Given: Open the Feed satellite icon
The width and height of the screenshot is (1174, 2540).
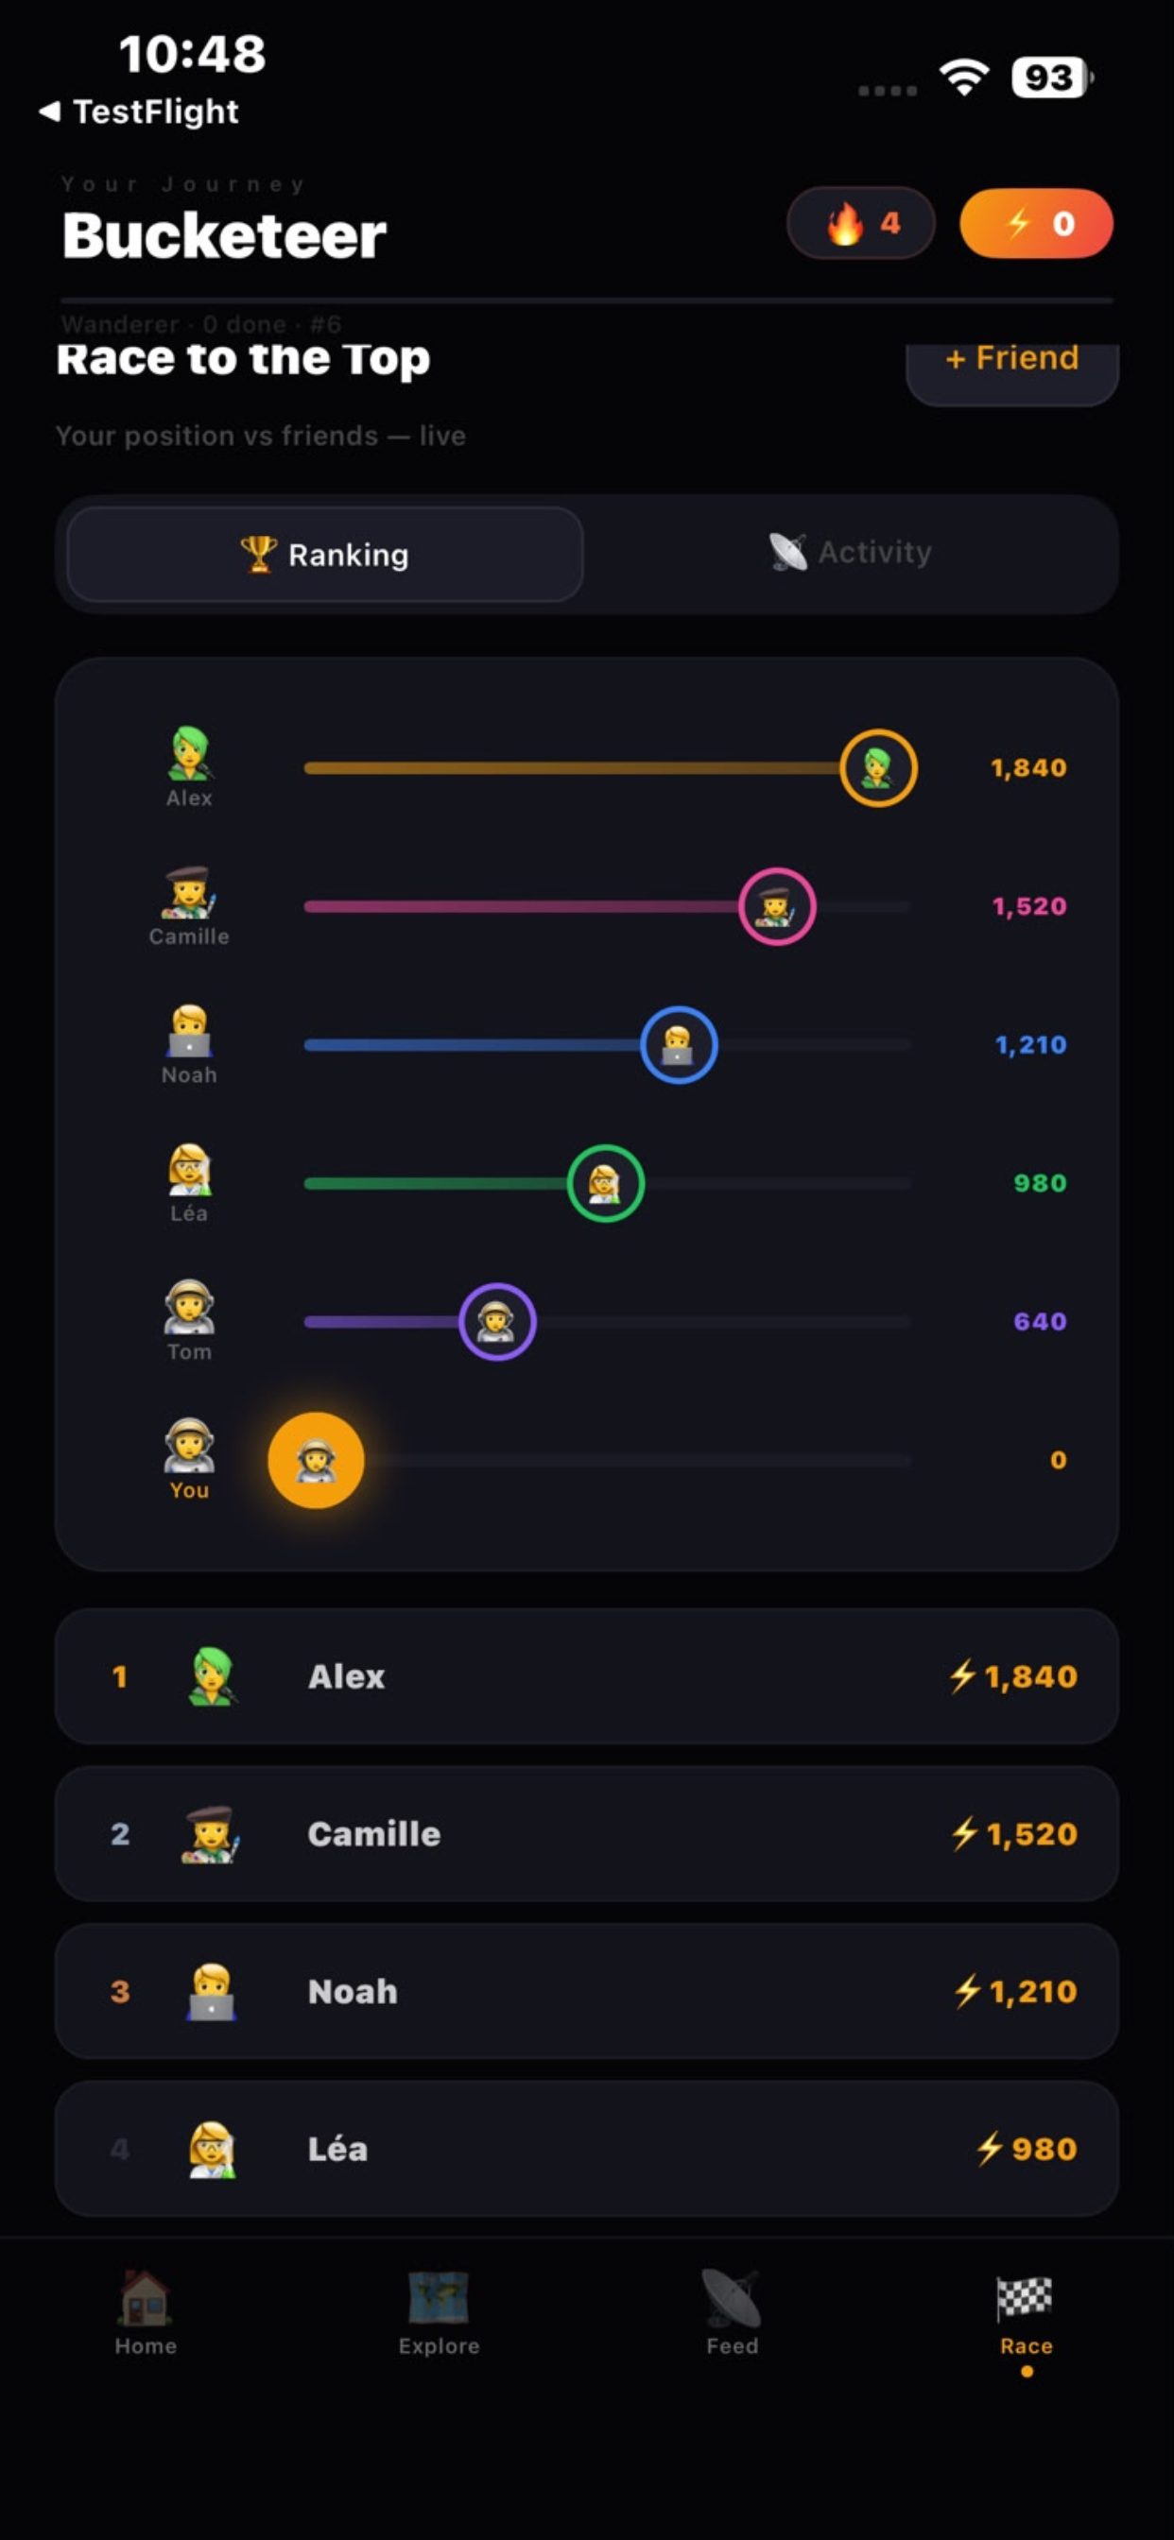Looking at the screenshot, I should point(731,2296).
